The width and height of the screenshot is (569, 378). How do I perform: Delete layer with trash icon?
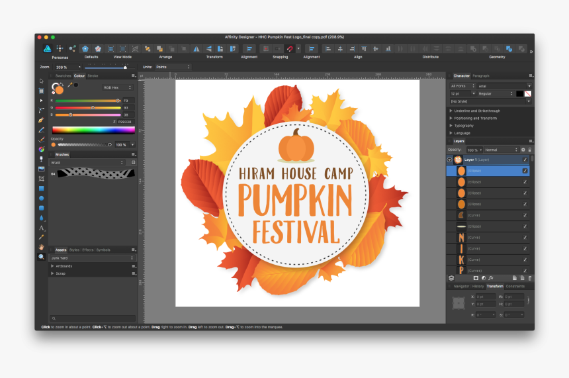click(530, 278)
